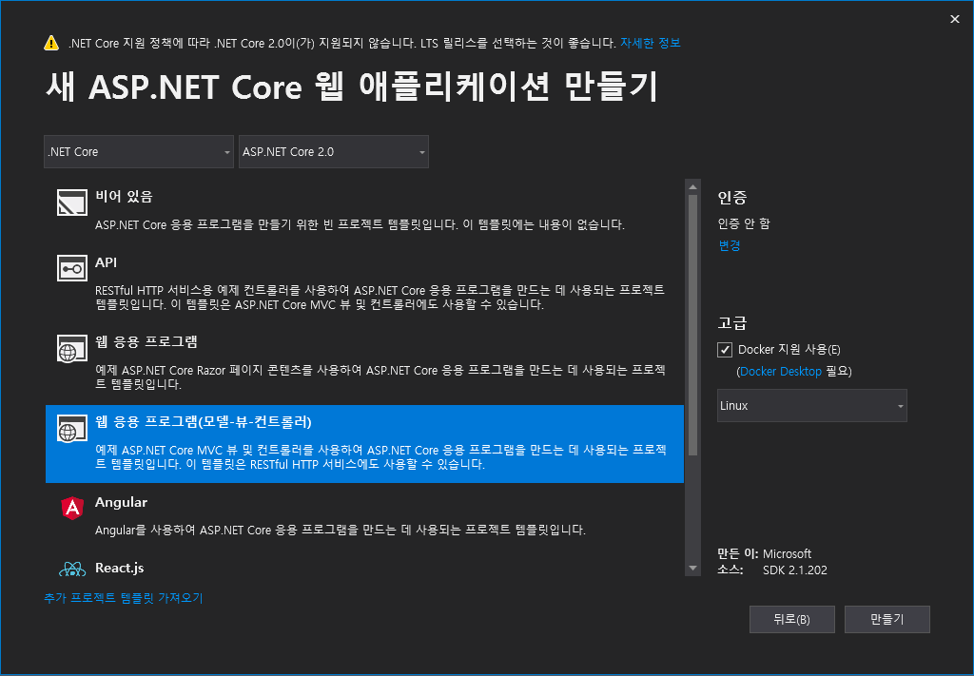Click 추가 프로젝트 템플릿 가져오기 link

click(x=124, y=598)
